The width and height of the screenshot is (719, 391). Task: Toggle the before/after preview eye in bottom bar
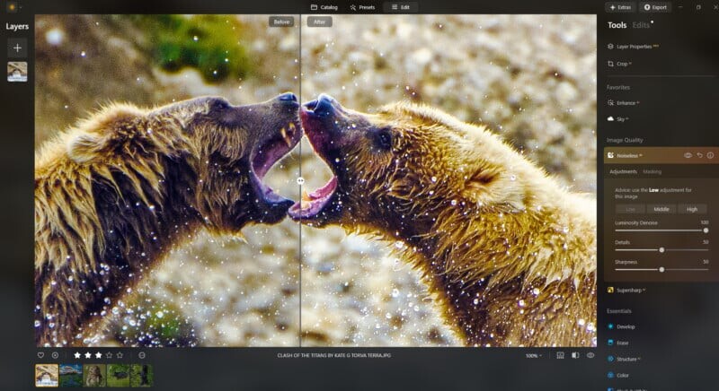590,355
